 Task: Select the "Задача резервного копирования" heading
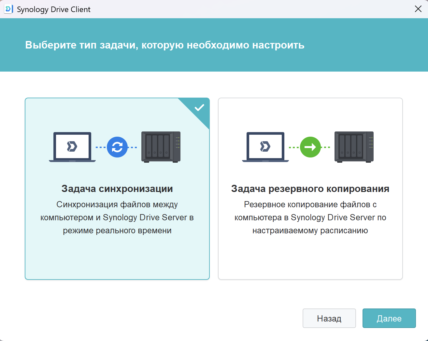(x=310, y=189)
